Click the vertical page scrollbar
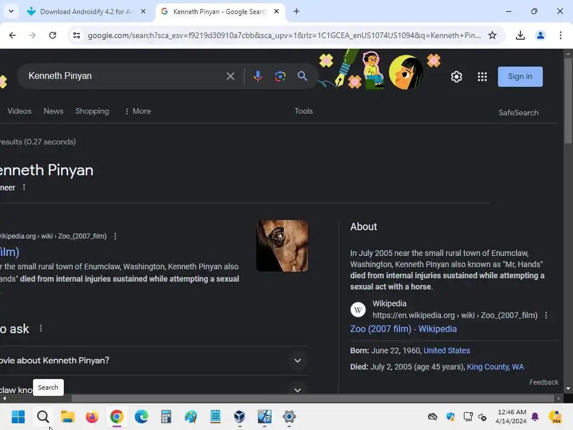 [x=568, y=101]
